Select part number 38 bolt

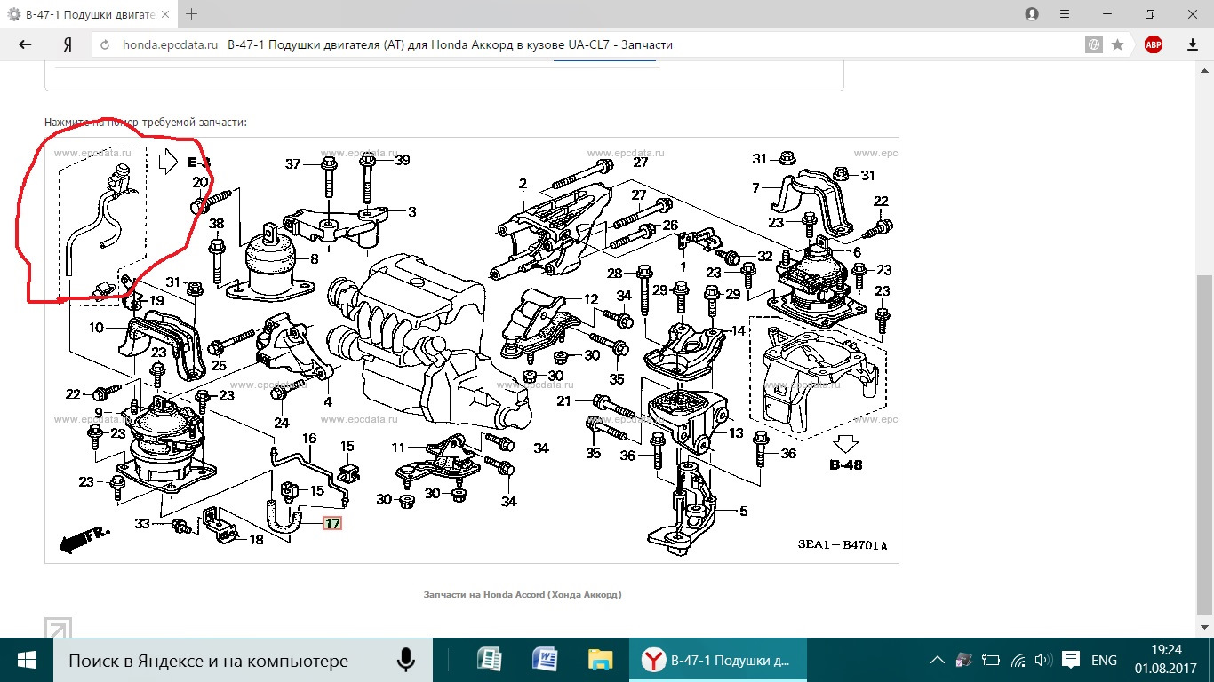(216, 224)
